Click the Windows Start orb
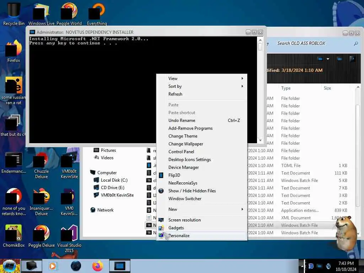 click(x=9, y=266)
